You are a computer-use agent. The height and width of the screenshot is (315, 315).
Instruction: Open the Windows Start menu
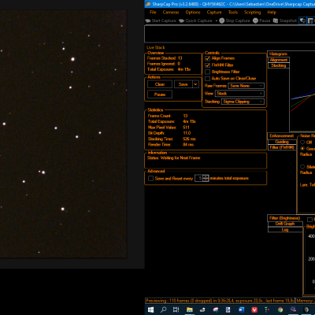pyautogui.click(x=150, y=309)
